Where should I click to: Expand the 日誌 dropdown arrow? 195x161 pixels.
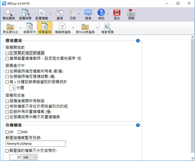click(x=79, y=14)
